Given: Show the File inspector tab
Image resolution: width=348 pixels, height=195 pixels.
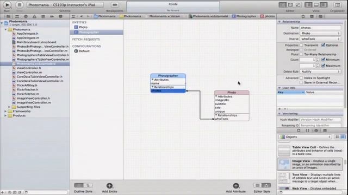Looking at the screenshot, I should 303,16.
